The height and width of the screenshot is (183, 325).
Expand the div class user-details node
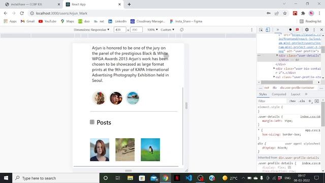click(277, 55)
